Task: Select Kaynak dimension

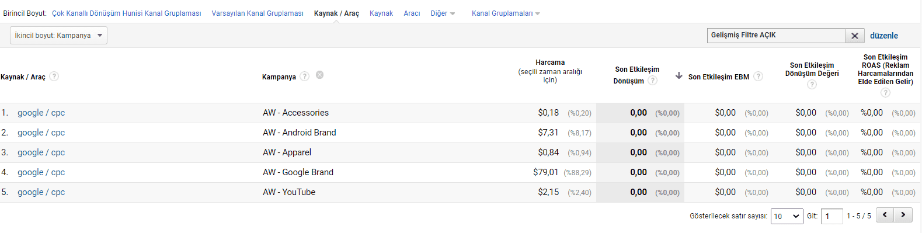Action: (381, 13)
